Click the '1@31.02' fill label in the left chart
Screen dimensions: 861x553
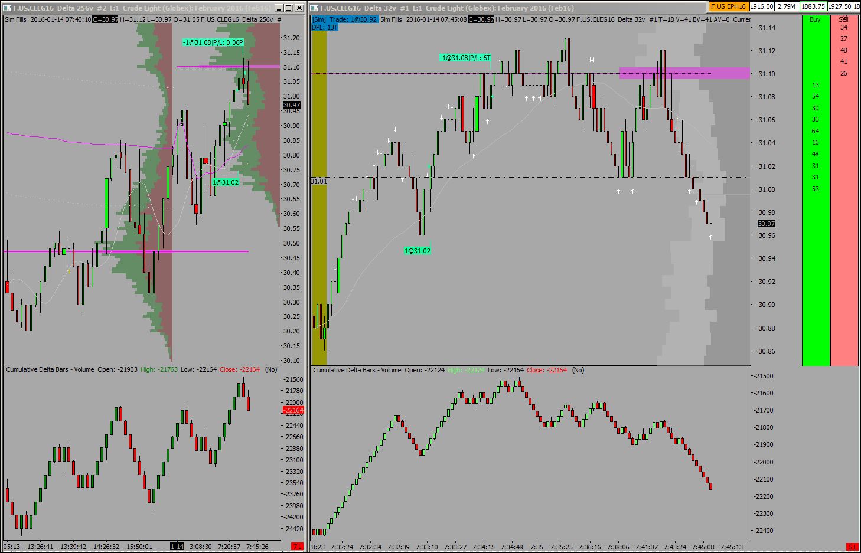pyautogui.click(x=226, y=182)
